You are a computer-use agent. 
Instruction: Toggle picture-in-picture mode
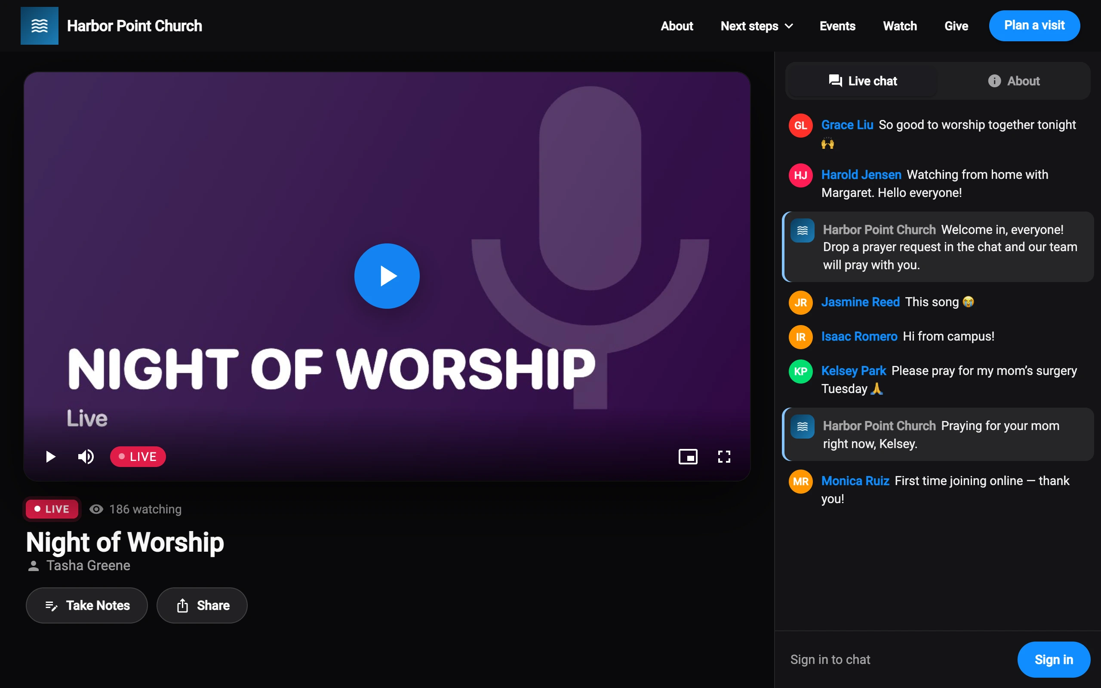(x=688, y=456)
